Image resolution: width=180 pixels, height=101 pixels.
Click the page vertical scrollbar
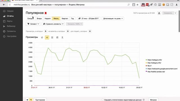pos(179,21)
